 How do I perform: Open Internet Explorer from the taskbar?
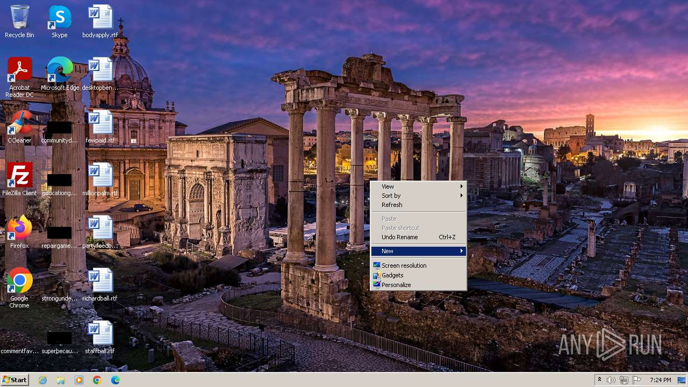click(42, 380)
